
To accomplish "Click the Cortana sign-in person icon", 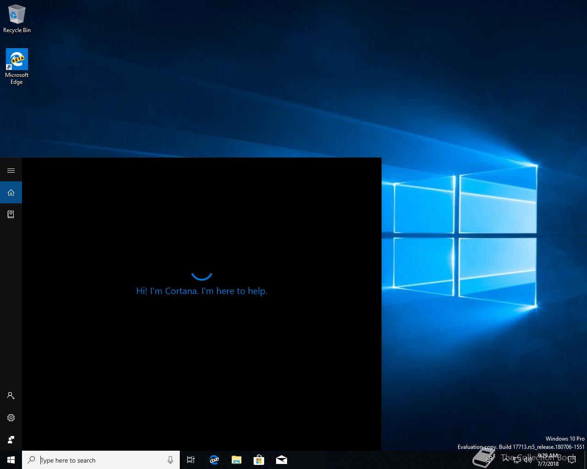I will pos(11,396).
